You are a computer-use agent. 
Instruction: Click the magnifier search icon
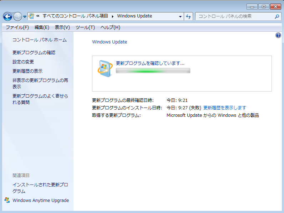[x=277, y=16]
